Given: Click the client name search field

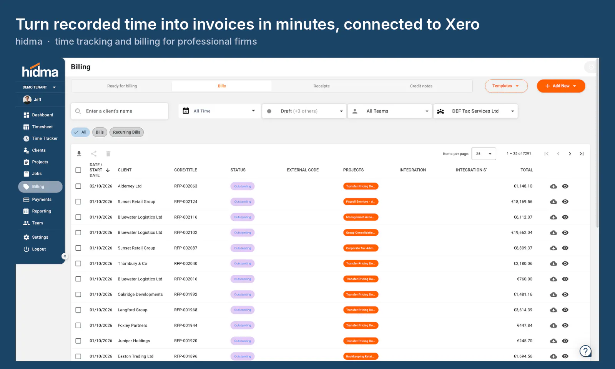Looking at the screenshot, I should (120, 111).
